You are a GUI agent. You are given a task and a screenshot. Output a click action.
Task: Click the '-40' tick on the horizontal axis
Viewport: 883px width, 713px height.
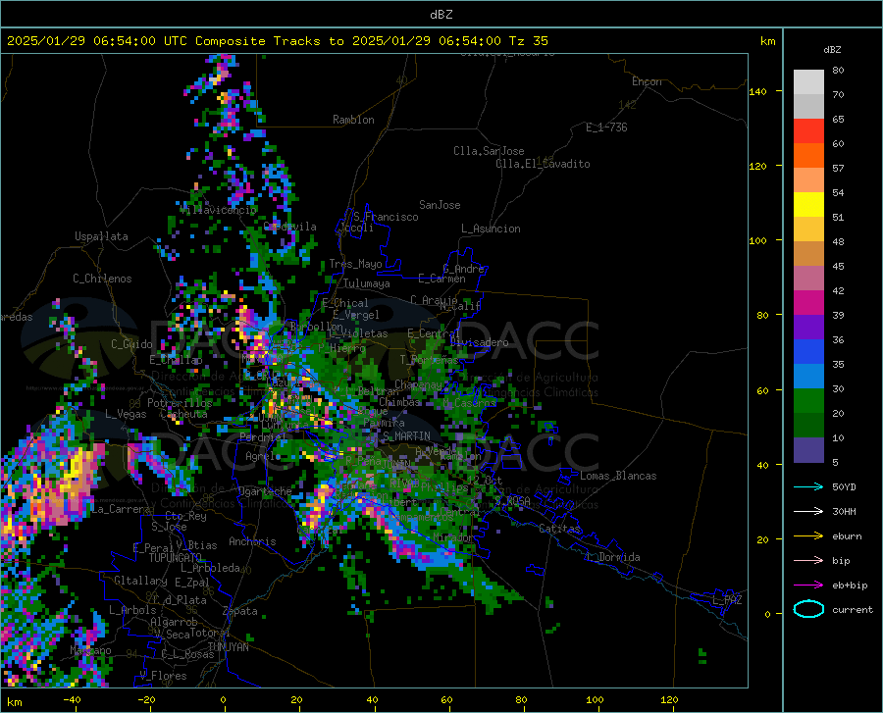[72, 700]
